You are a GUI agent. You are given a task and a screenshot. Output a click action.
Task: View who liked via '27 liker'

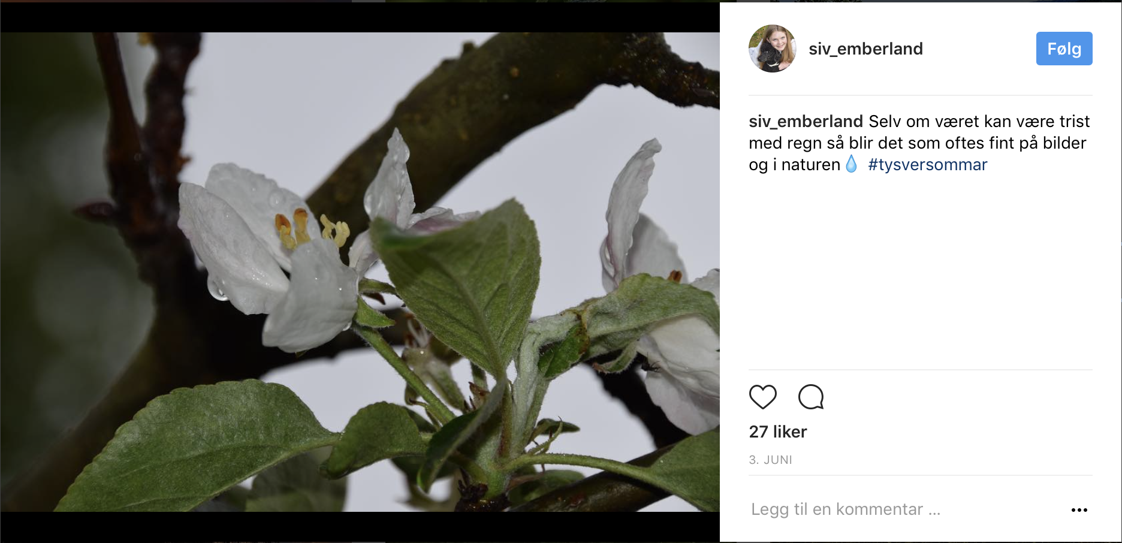pyautogui.click(x=777, y=432)
